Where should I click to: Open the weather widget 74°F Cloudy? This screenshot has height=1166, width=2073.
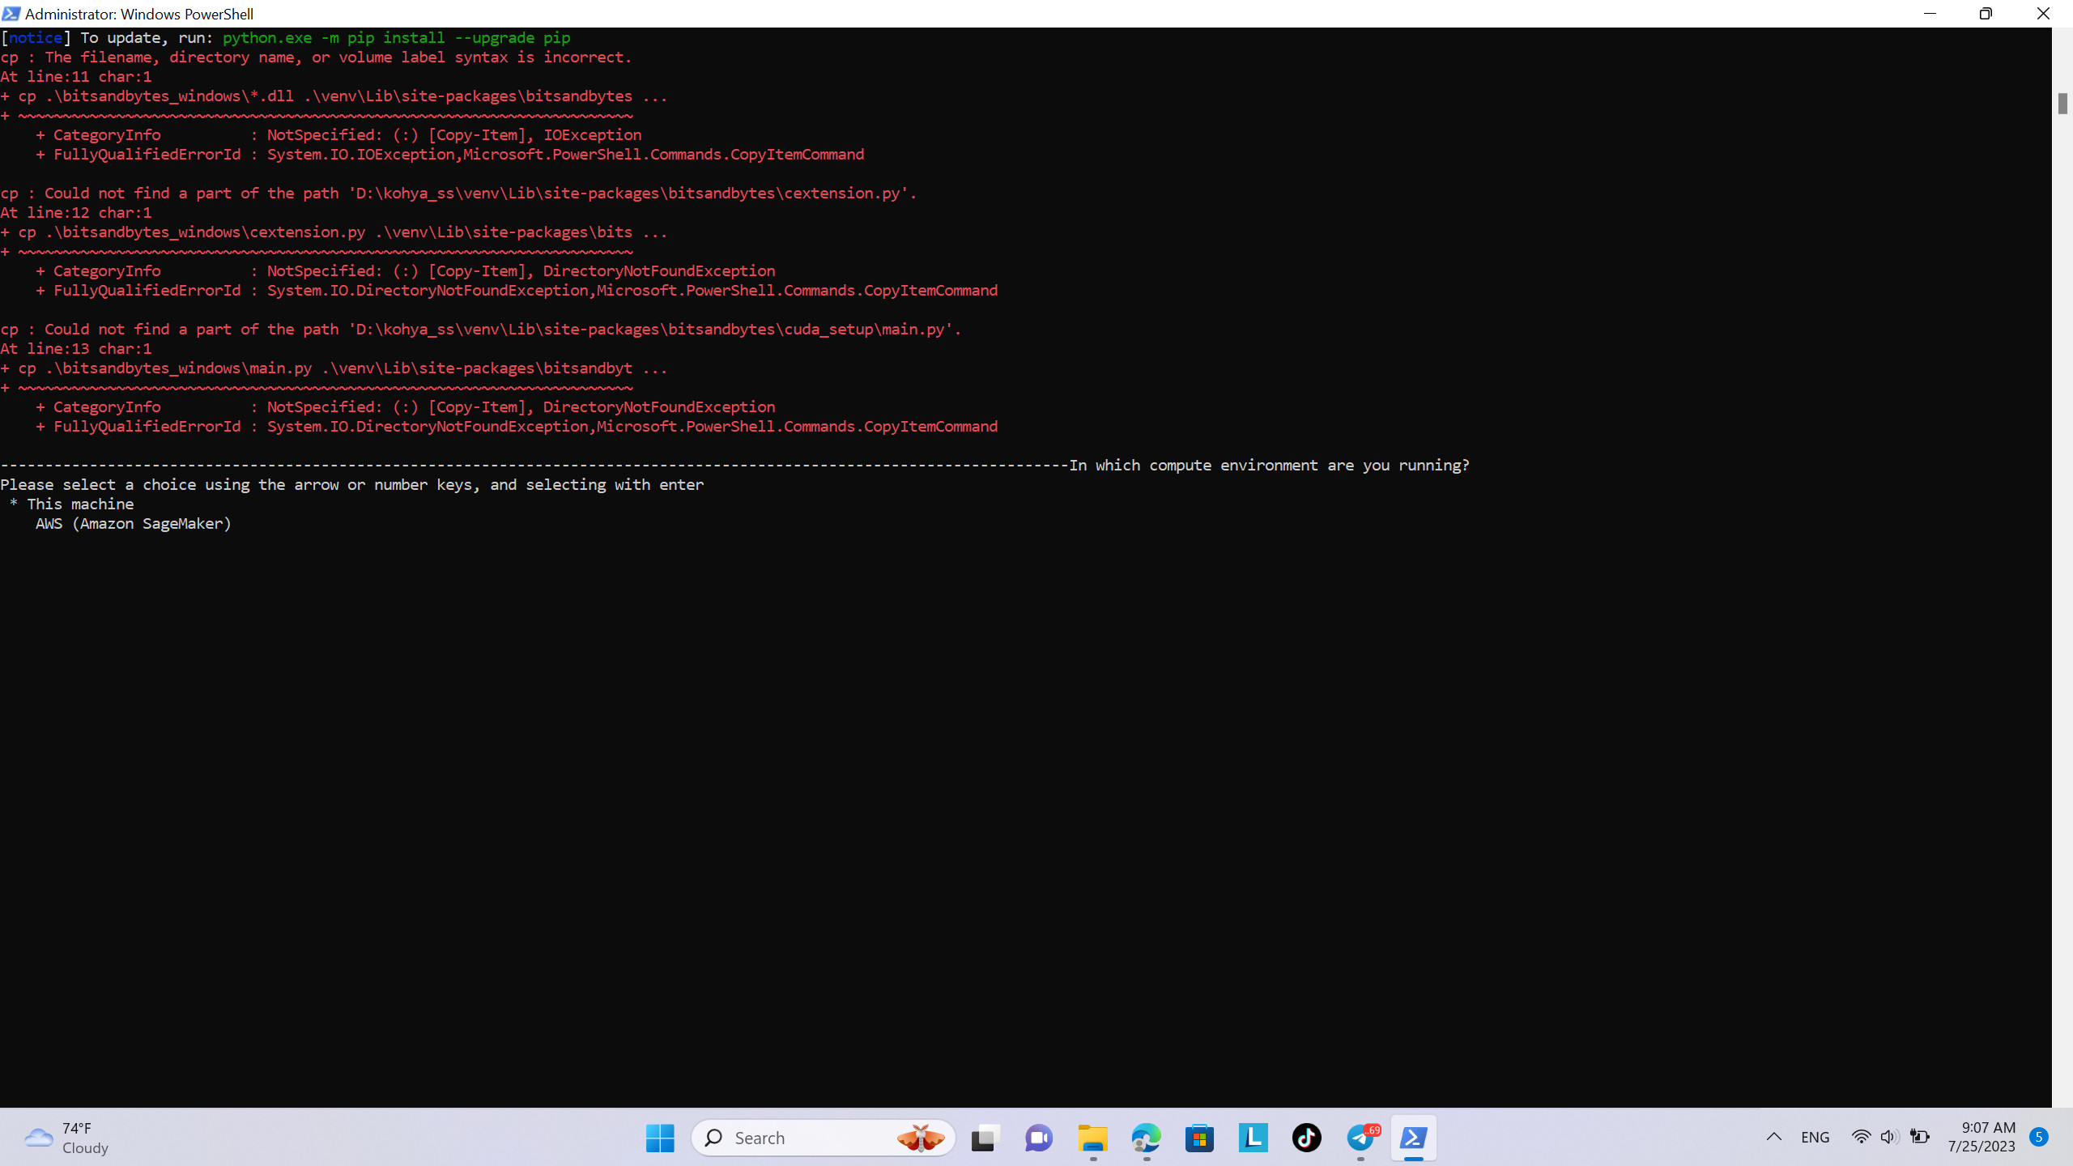pyautogui.click(x=66, y=1138)
